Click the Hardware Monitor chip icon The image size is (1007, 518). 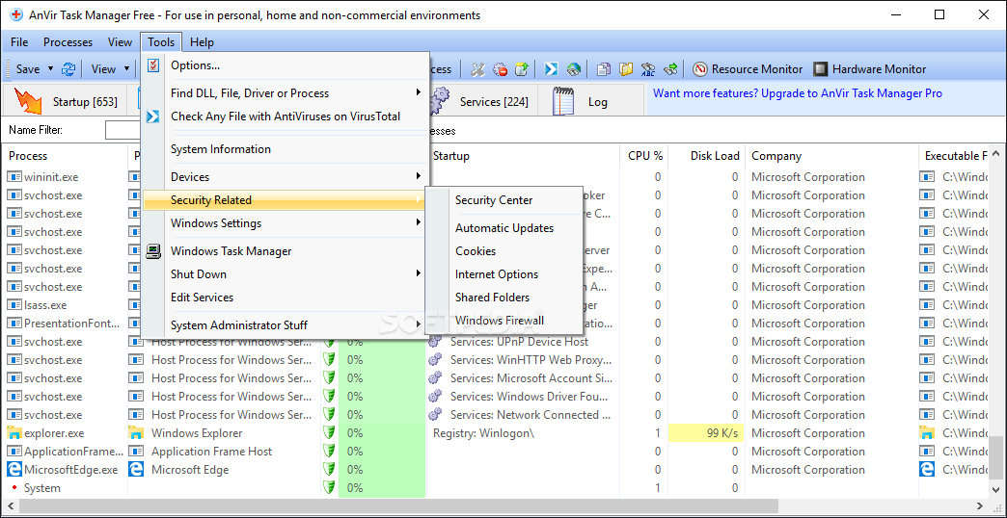click(x=821, y=69)
